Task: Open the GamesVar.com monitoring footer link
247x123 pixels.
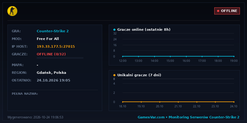Action: [x=189, y=117]
